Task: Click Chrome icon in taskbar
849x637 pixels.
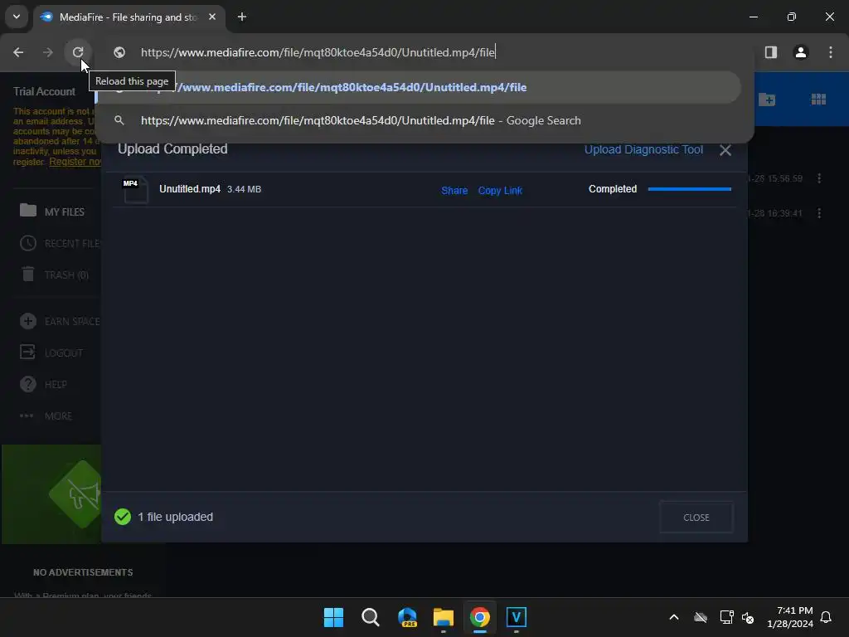Action: [480, 617]
